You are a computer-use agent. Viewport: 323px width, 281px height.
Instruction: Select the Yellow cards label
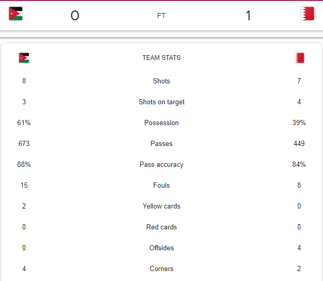[161, 206]
